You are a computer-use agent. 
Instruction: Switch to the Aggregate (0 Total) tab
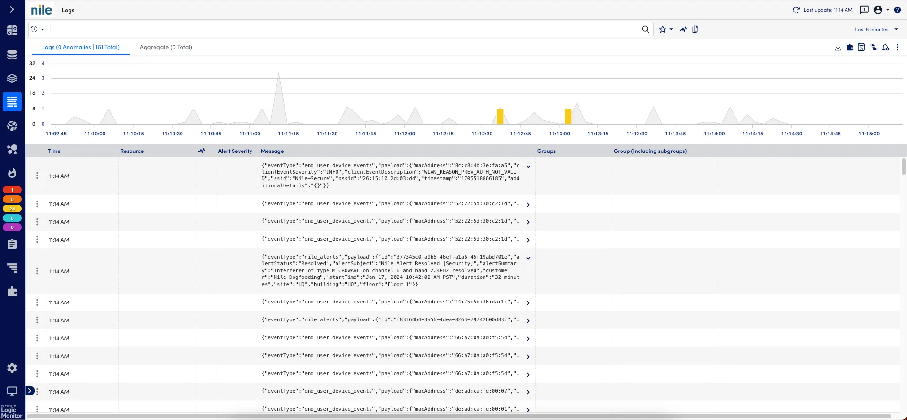point(166,47)
